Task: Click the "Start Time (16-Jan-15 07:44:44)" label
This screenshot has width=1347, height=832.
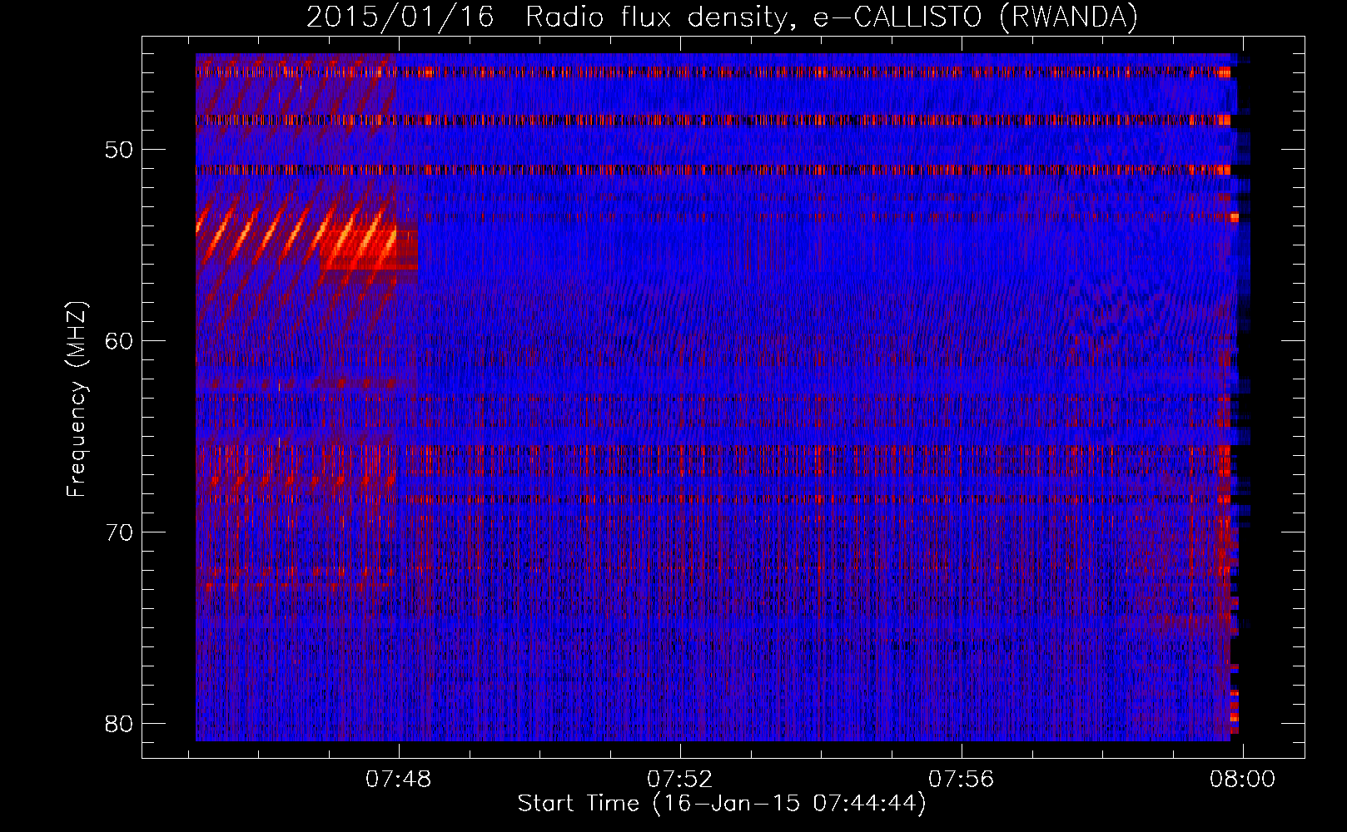Action: coord(722,804)
